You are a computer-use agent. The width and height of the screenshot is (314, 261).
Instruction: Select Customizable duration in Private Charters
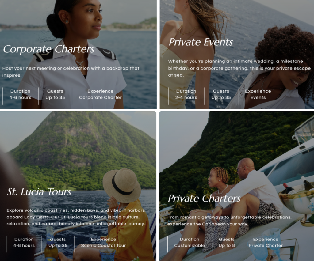pyautogui.click(x=190, y=246)
